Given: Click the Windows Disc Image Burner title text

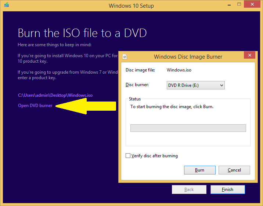Looking at the screenshot, I should (188, 57).
